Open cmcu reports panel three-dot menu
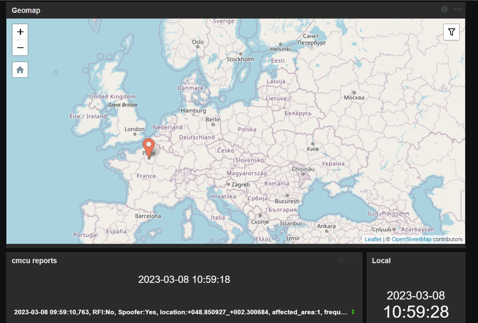 pos(355,260)
